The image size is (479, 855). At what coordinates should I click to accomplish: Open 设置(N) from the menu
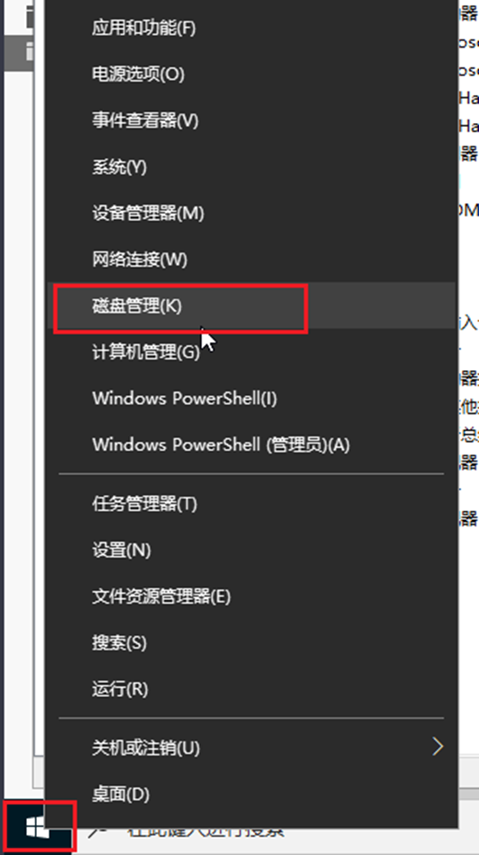click(251, 551)
